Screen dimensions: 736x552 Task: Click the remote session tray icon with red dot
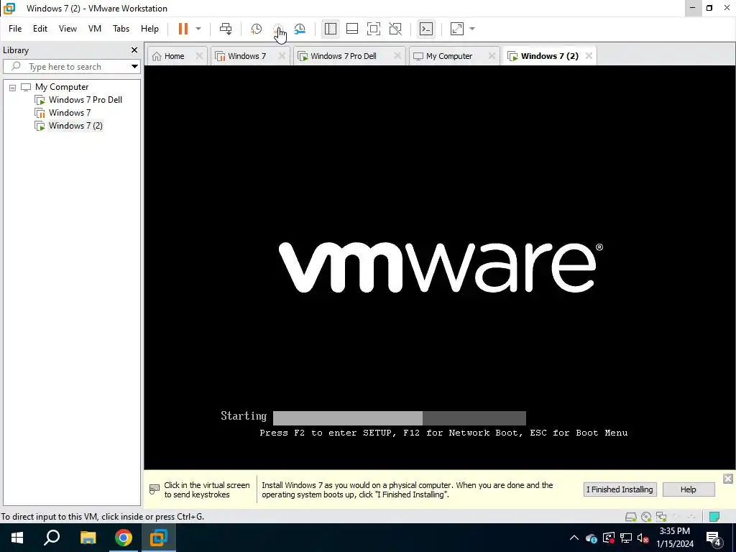pos(608,538)
